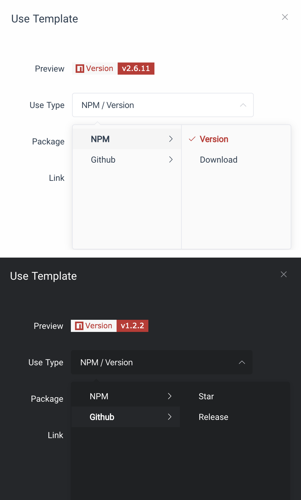Expand the NPM chevron in dark menu

pos(170,396)
